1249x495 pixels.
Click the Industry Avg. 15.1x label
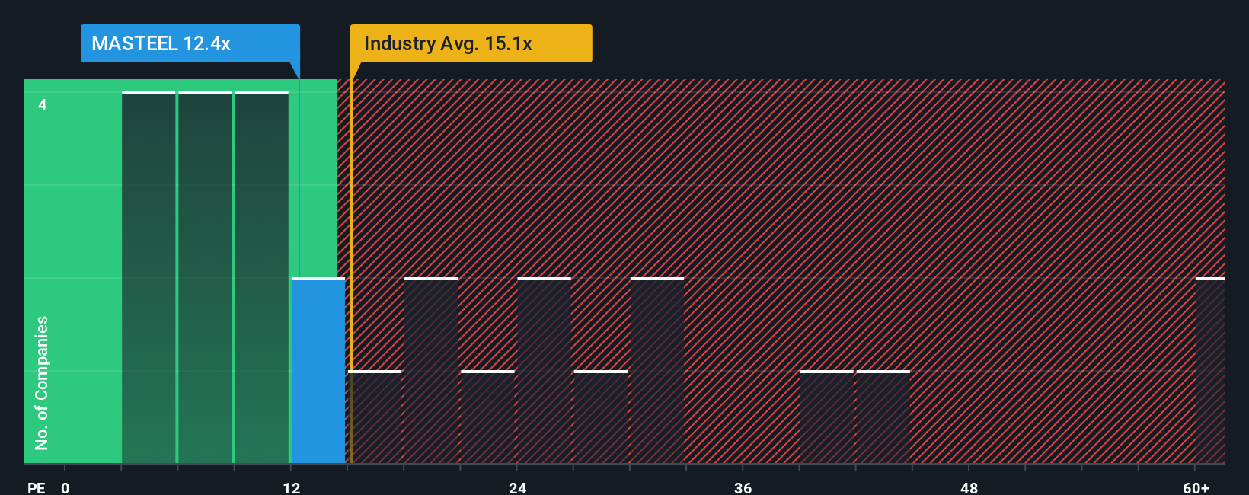471,43
